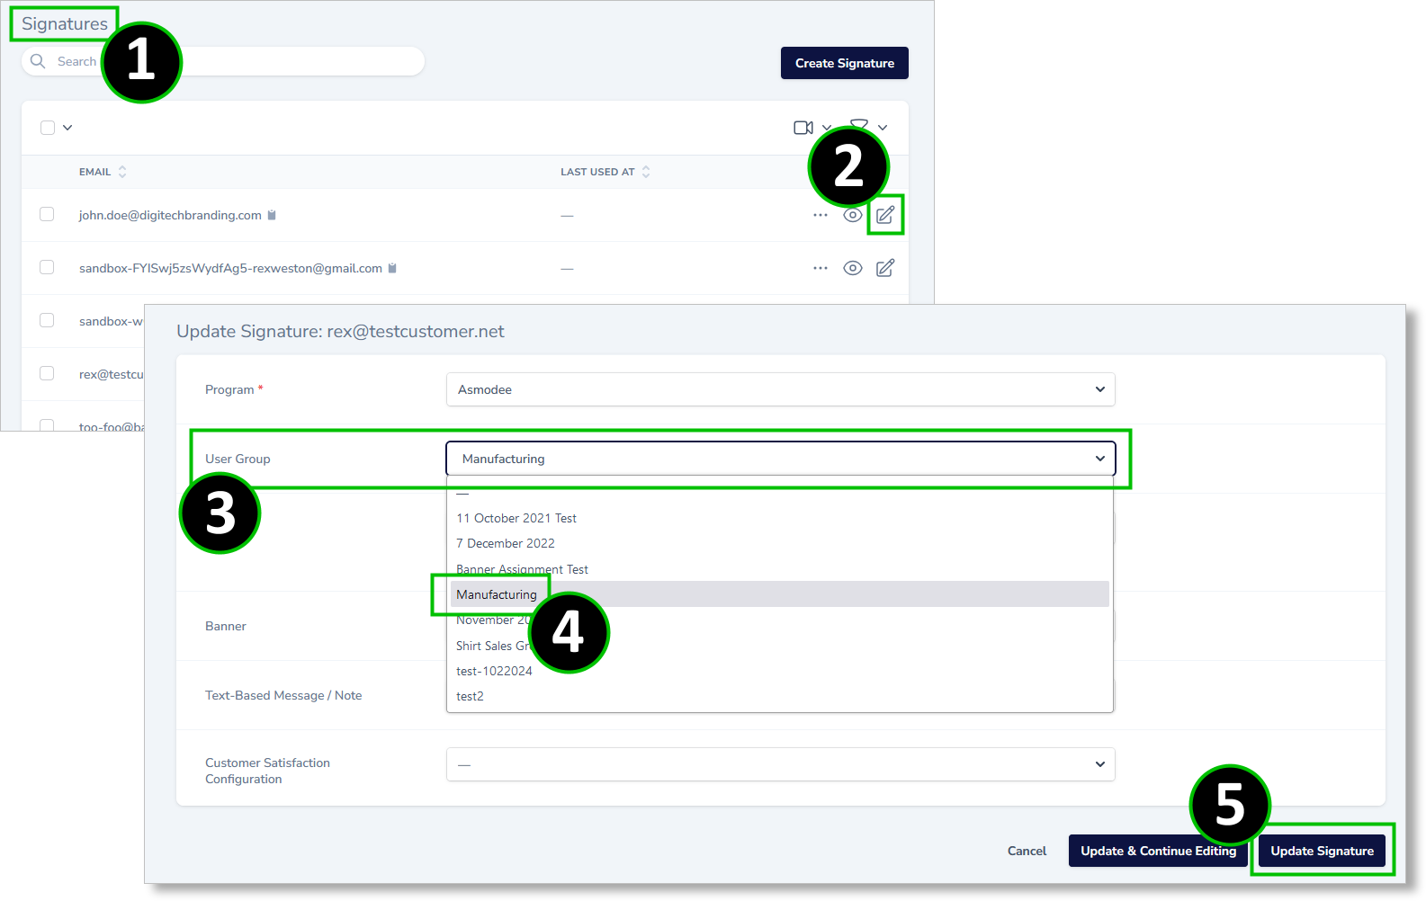Open the three-dot menu for john.doe row

click(x=821, y=215)
